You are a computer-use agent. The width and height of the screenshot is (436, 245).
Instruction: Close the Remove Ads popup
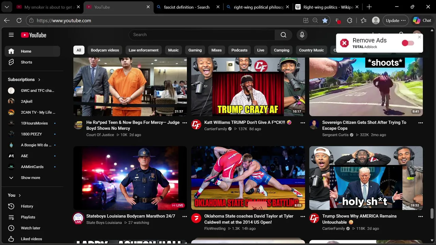[419, 37]
